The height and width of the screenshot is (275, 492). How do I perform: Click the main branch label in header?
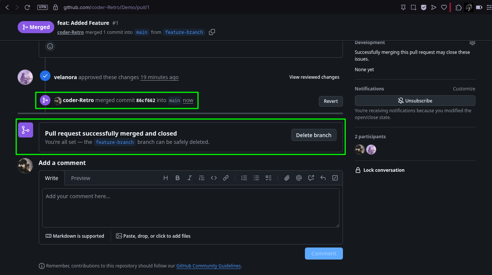tap(142, 32)
